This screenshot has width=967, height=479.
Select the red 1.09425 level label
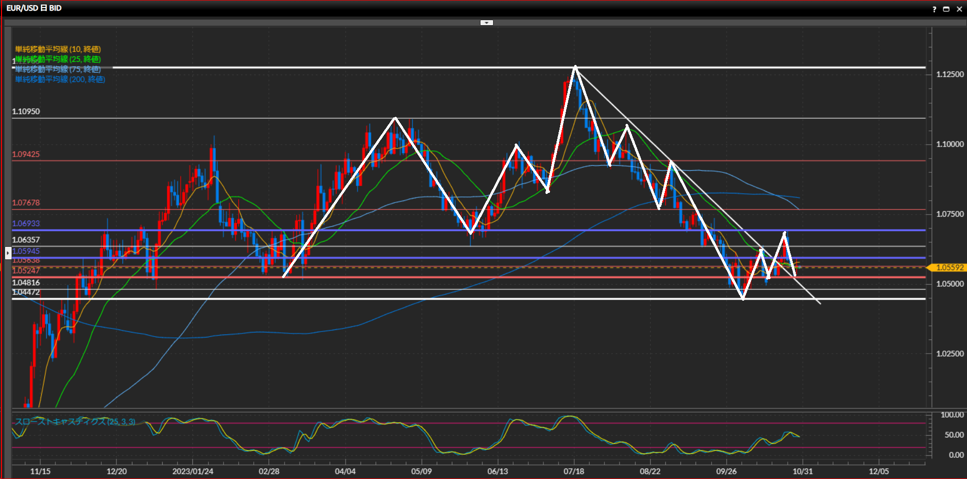click(x=26, y=154)
